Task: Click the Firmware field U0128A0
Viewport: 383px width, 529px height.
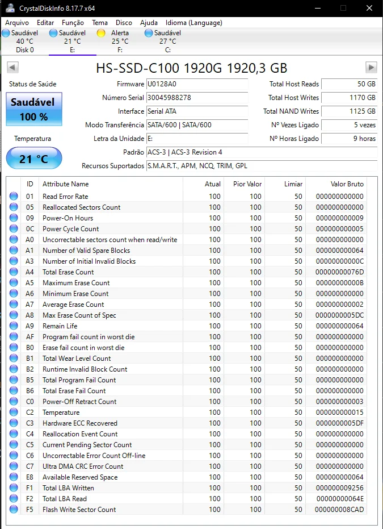Action: pos(197,84)
